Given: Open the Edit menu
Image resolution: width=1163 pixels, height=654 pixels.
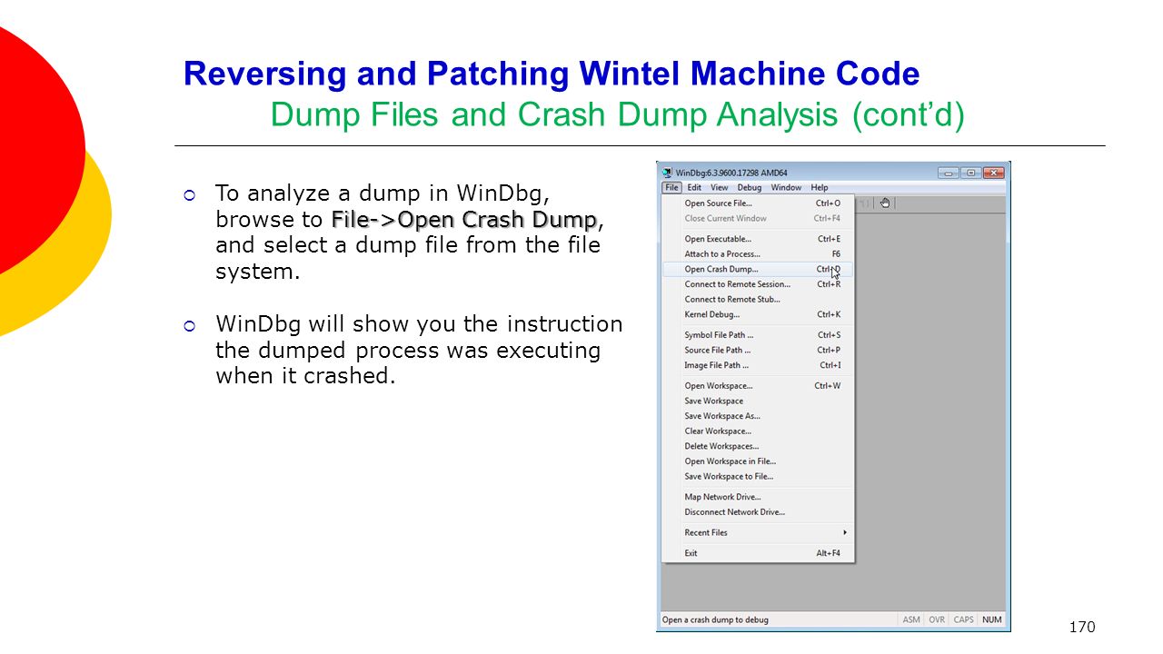Looking at the screenshot, I should [694, 188].
